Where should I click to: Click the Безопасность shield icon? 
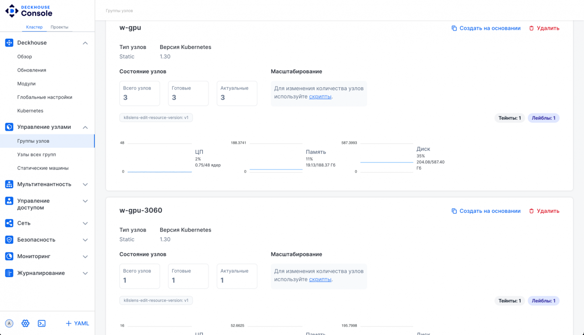[9, 240]
